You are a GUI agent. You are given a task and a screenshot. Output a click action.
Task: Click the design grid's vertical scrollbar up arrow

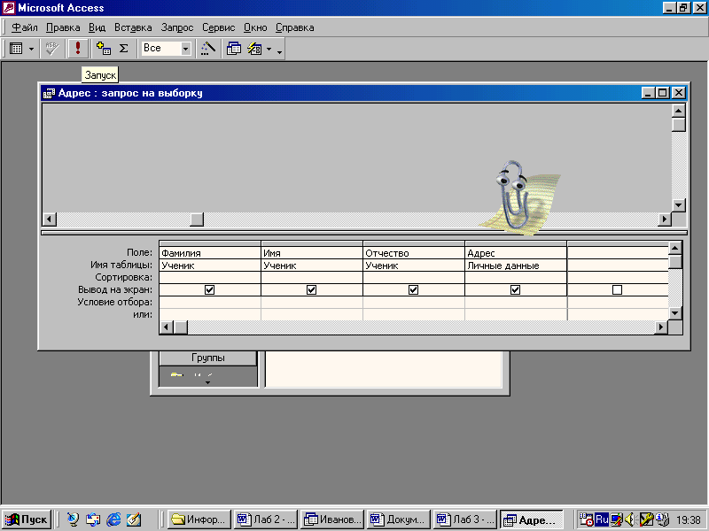tap(674, 248)
